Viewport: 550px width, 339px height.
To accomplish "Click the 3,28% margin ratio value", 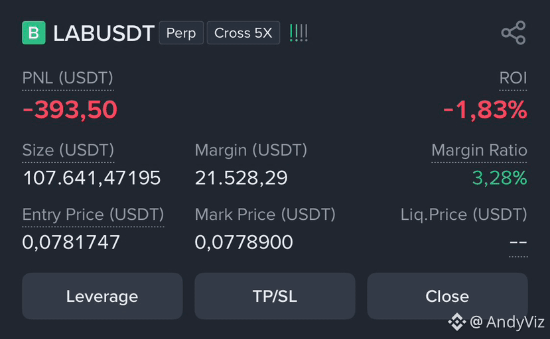I will tap(500, 178).
